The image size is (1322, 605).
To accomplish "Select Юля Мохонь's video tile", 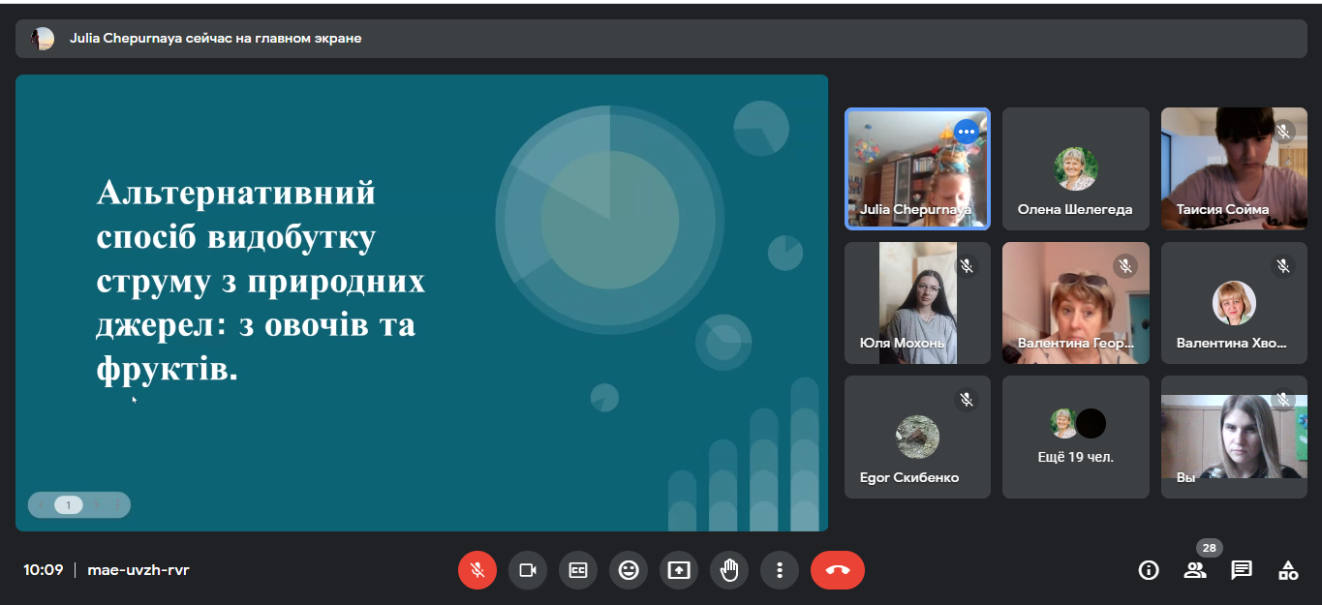I will pyautogui.click(x=917, y=303).
